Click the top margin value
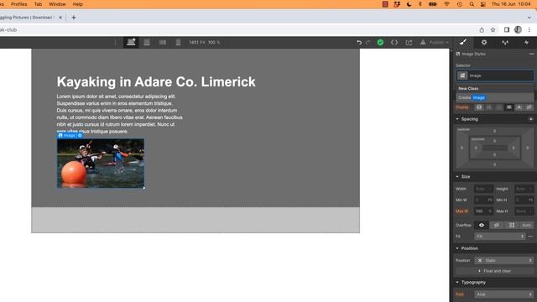This screenshot has height=302, width=537. (x=494, y=131)
